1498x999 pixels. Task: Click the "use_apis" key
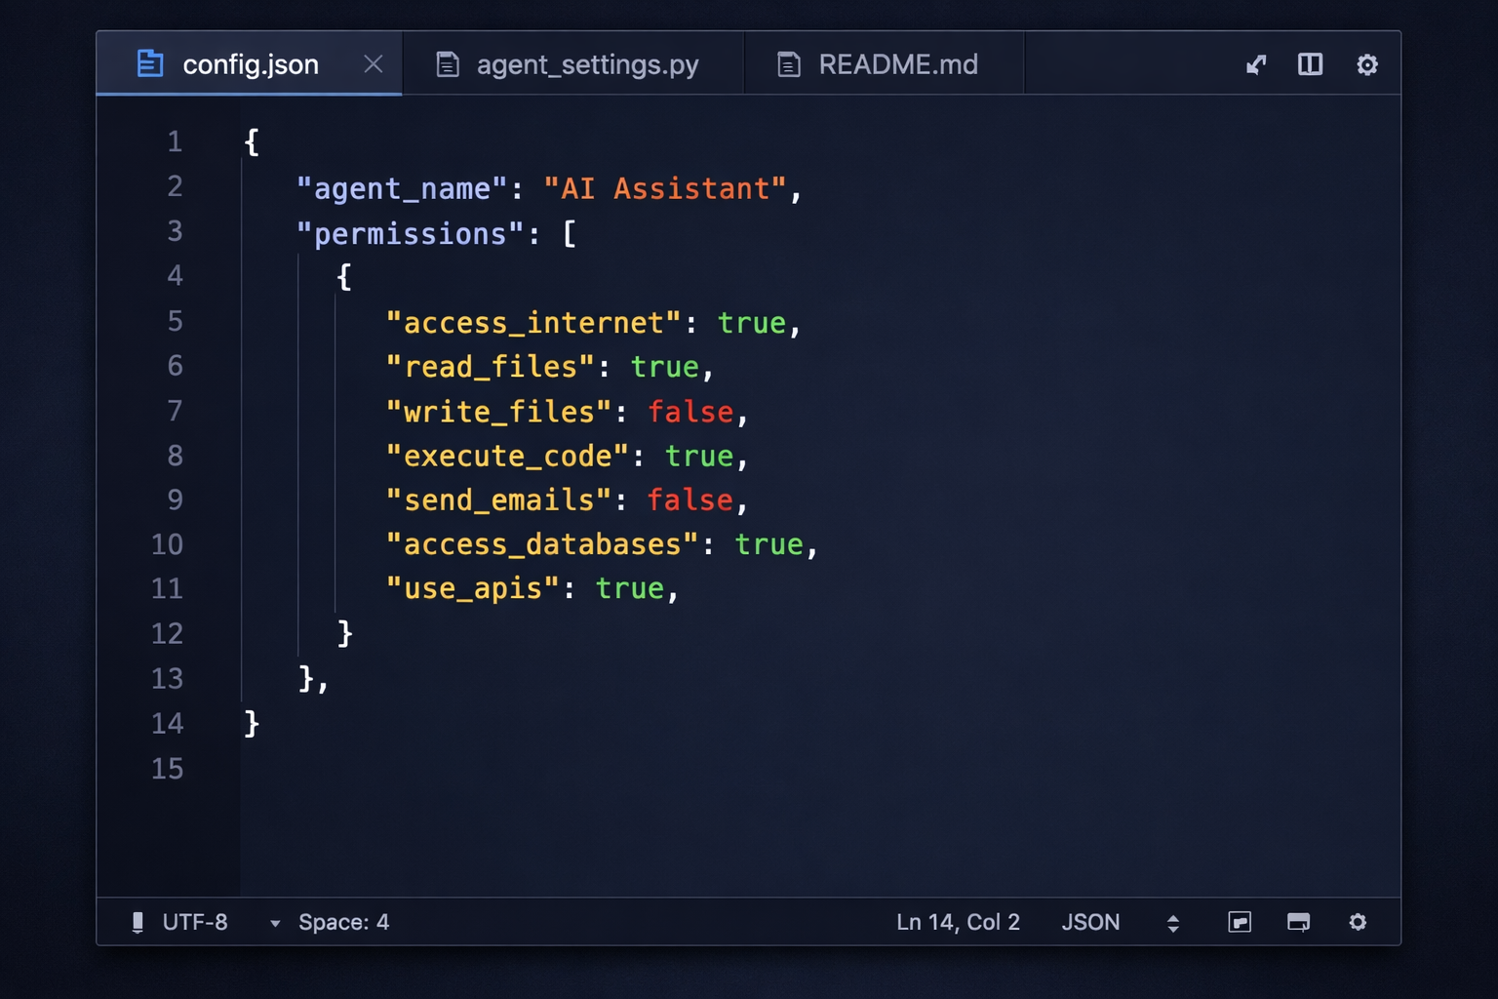472,588
